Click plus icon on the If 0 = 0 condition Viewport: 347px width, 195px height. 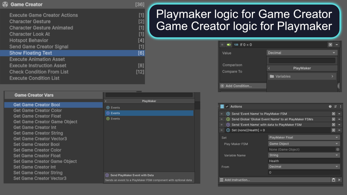tap(330, 45)
